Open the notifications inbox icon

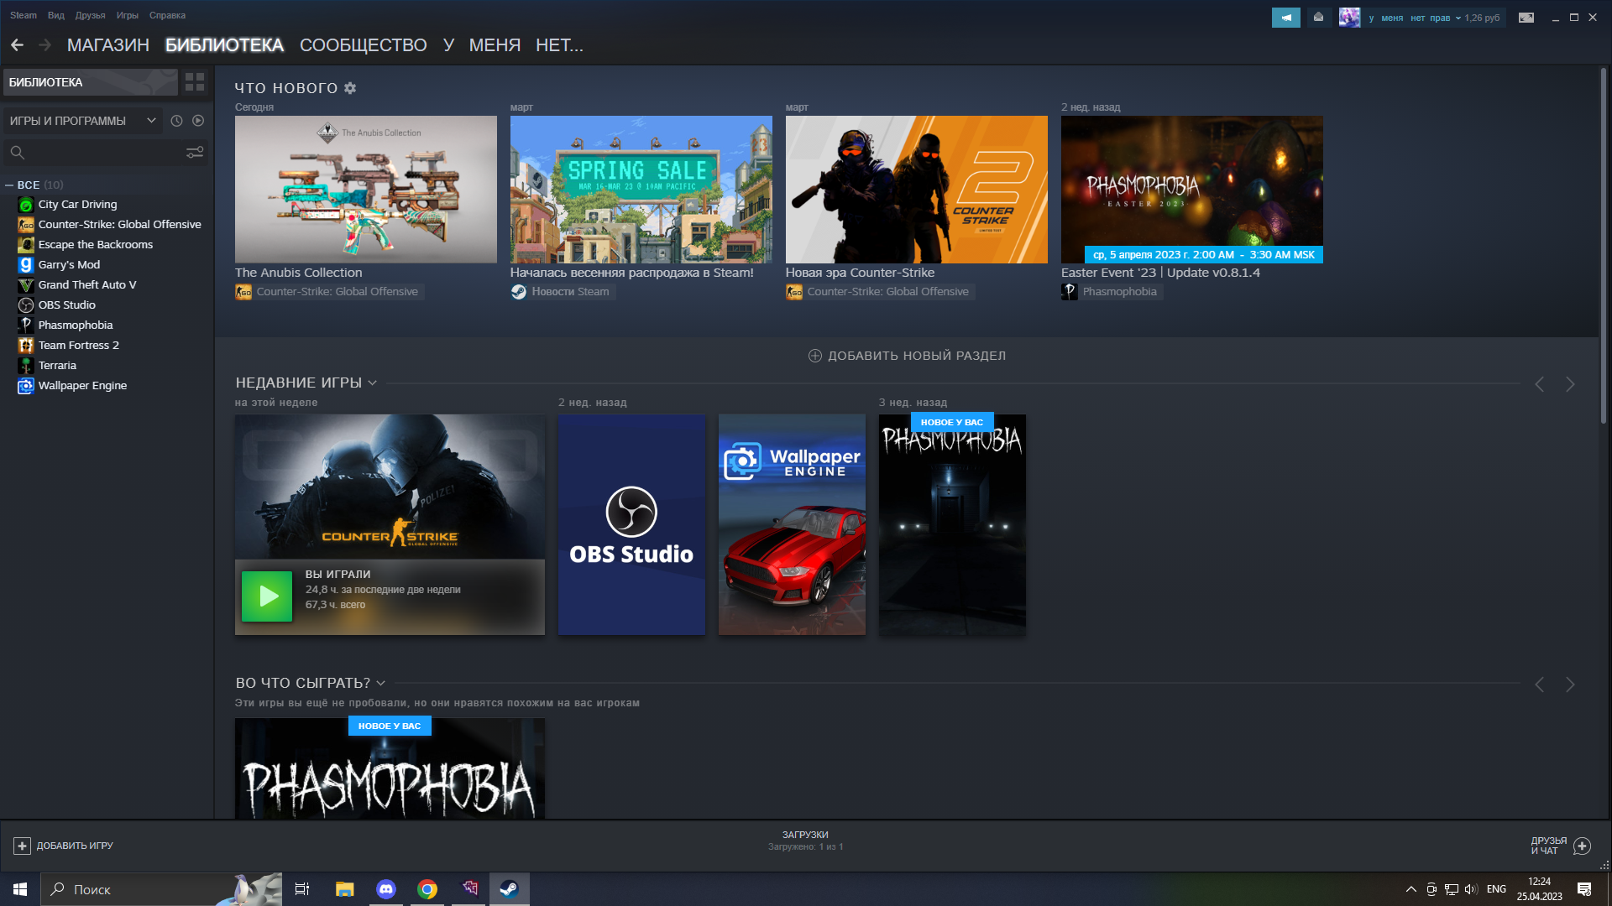1318,18
